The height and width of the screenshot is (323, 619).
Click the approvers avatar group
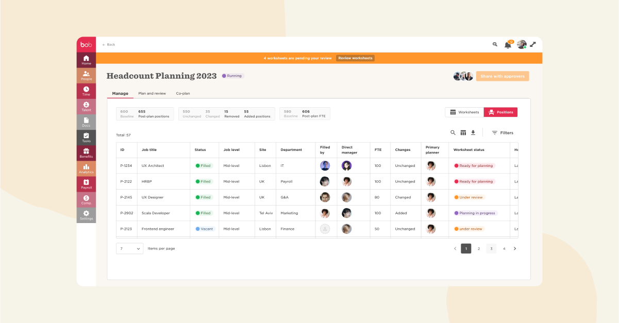point(463,76)
